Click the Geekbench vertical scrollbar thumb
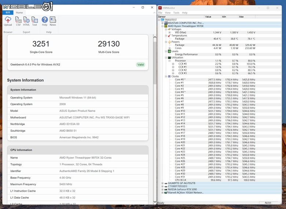 pyautogui.click(x=155, y=63)
